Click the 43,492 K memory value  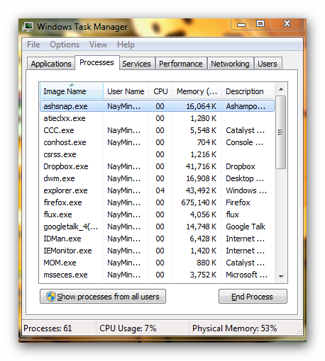pyautogui.click(x=201, y=190)
